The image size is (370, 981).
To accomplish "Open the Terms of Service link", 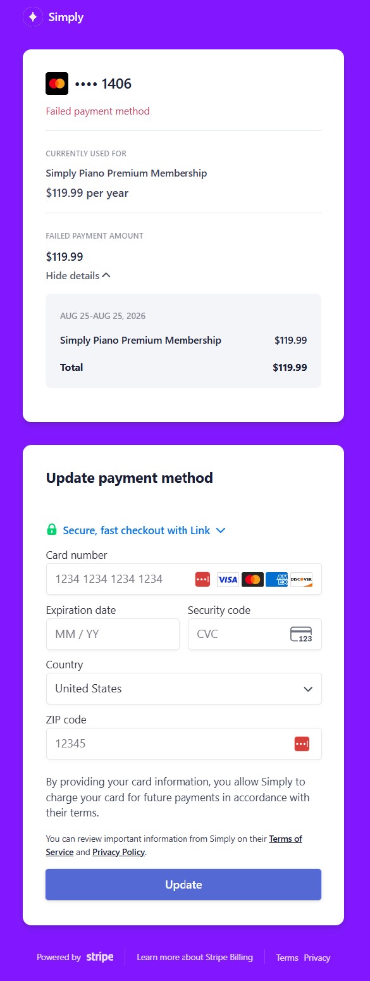I will pyautogui.click(x=174, y=846).
